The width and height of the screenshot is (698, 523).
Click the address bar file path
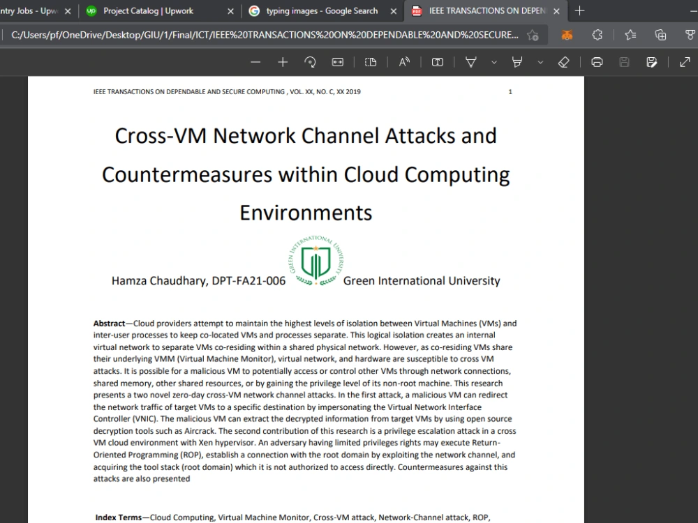click(265, 35)
